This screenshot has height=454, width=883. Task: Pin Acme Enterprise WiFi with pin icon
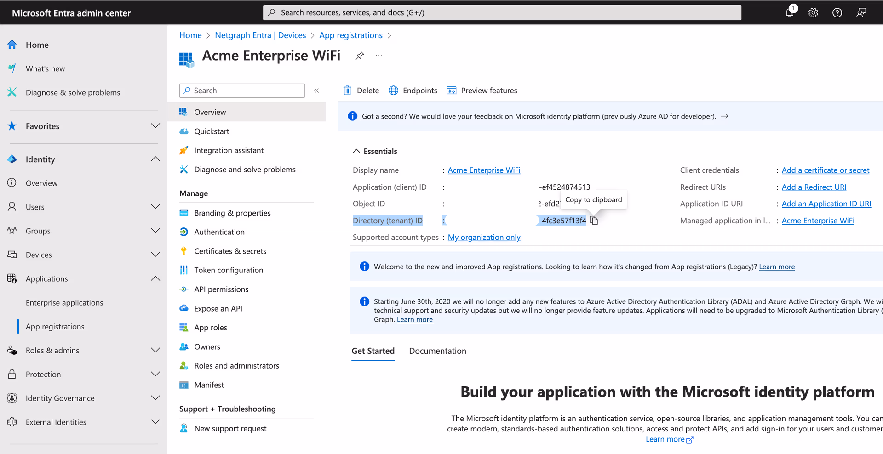(360, 56)
